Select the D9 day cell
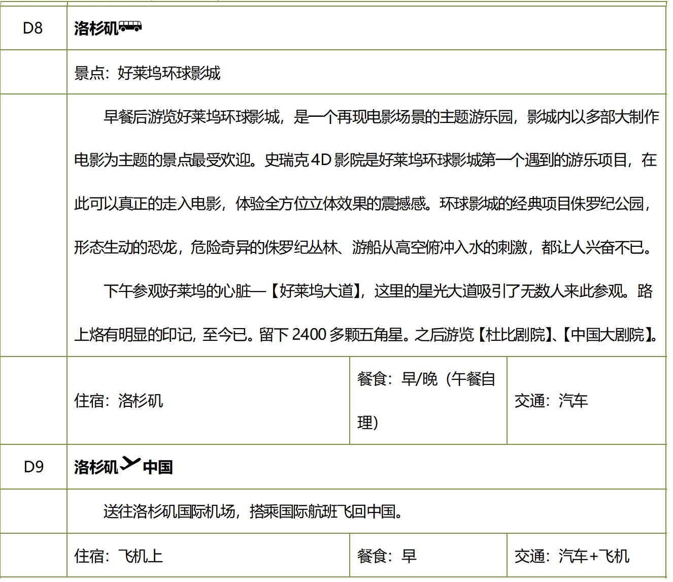 point(33,467)
